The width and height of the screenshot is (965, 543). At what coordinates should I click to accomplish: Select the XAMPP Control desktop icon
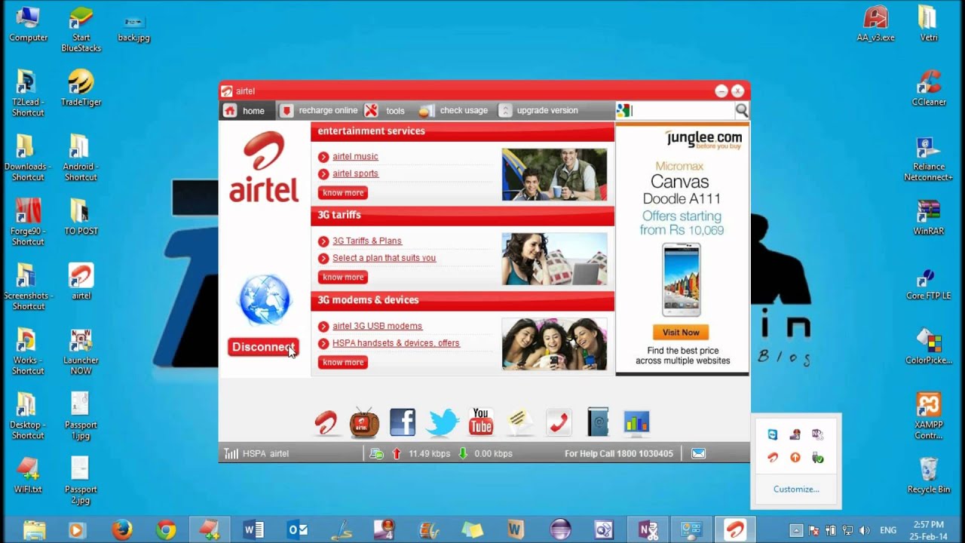point(929,416)
